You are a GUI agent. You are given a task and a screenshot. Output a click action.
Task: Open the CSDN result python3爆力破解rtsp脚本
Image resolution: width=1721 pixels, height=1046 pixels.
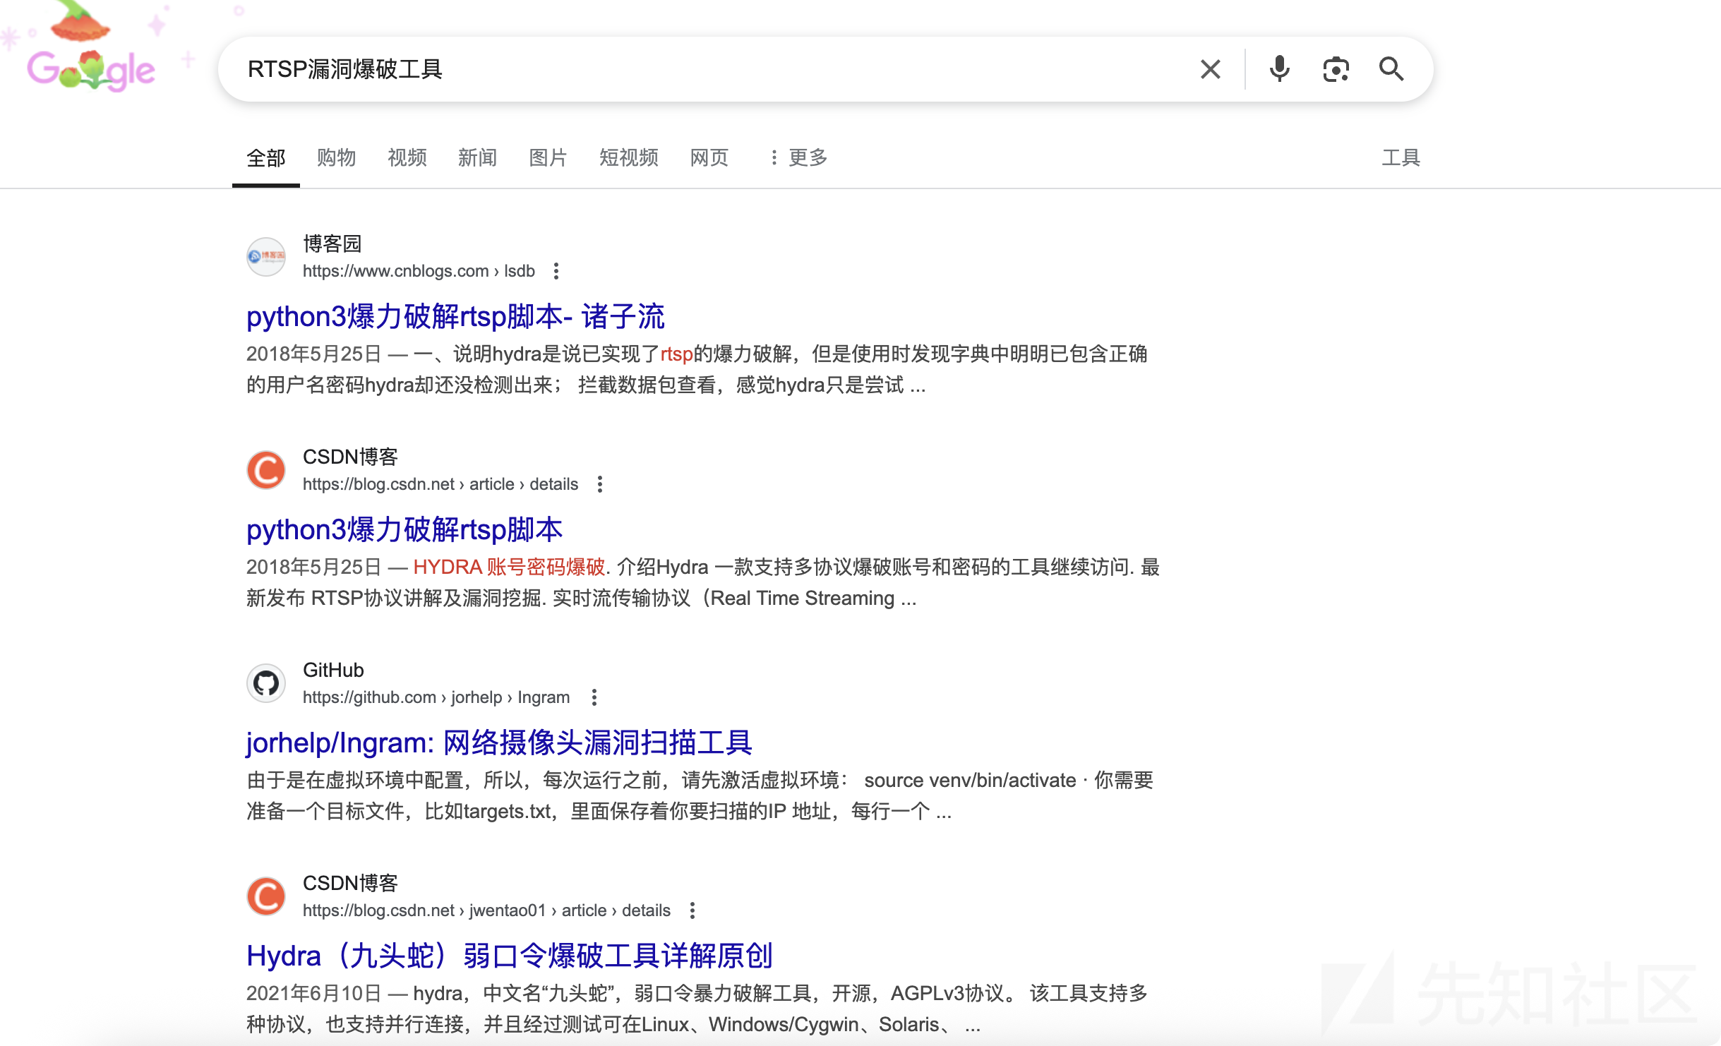404,529
